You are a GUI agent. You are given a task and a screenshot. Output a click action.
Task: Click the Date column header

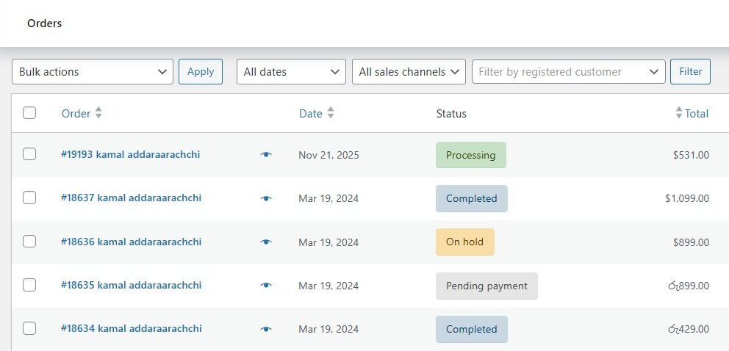pos(311,113)
